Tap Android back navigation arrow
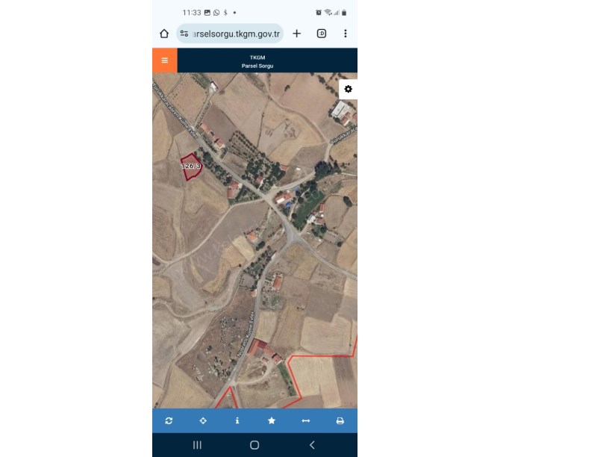The height and width of the screenshot is (457, 609). (312, 445)
